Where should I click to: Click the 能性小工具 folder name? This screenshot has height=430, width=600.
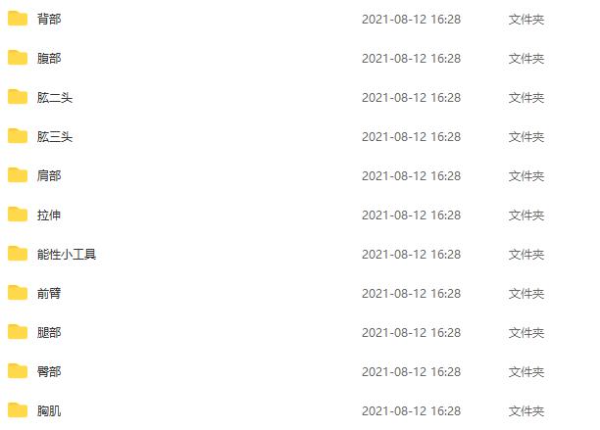coord(67,254)
